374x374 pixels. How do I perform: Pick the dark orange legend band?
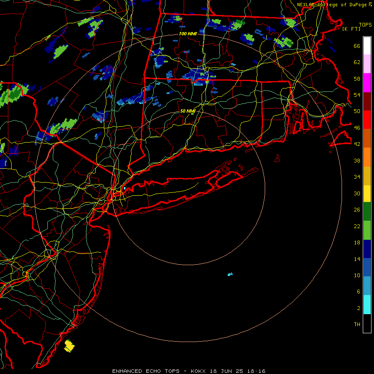pos(367,138)
